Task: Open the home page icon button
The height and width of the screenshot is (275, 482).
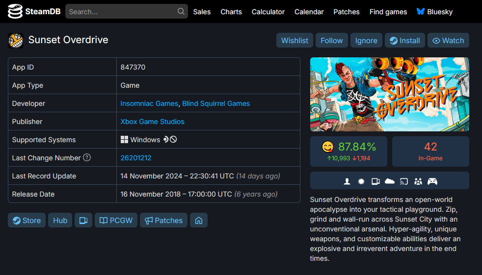Action: (x=199, y=220)
